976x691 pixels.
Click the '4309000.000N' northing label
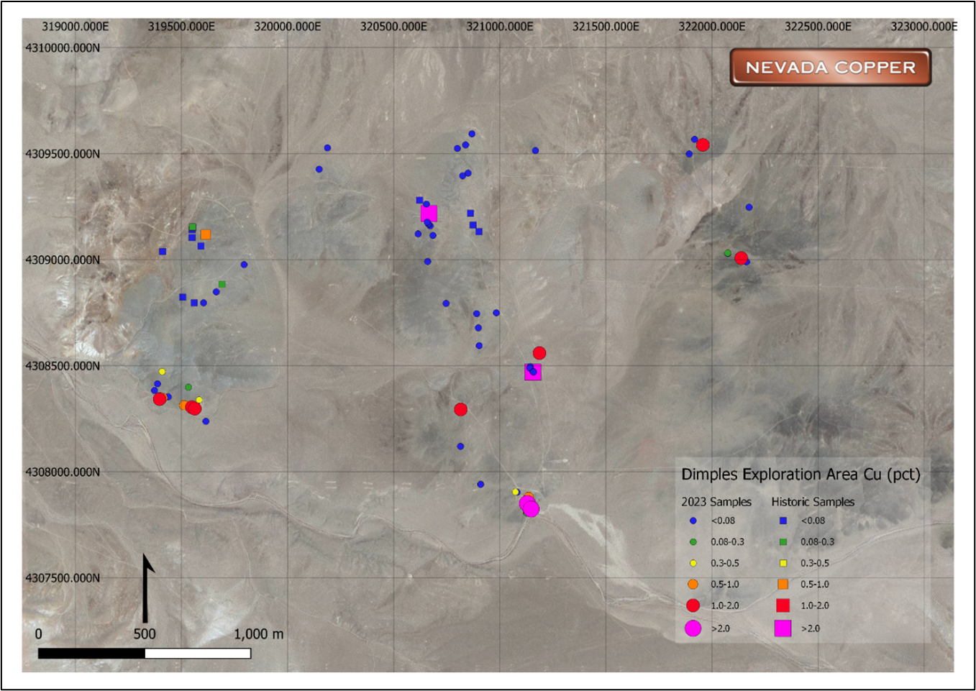(63, 260)
